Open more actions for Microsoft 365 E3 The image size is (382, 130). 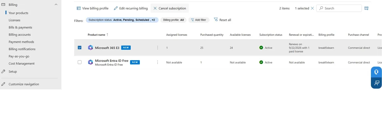pos(157,48)
